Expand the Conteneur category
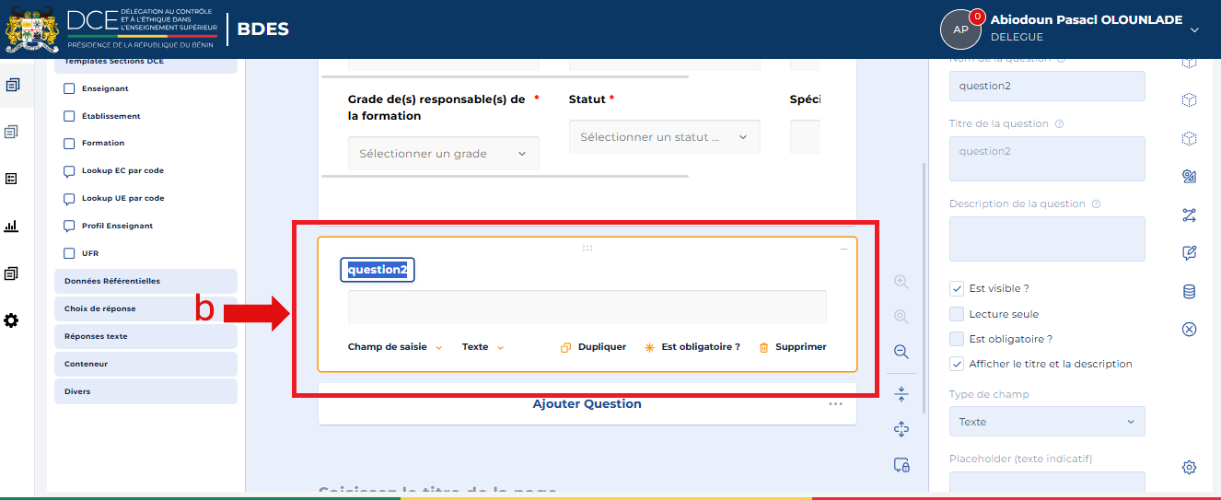The image size is (1221, 500). point(145,364)
